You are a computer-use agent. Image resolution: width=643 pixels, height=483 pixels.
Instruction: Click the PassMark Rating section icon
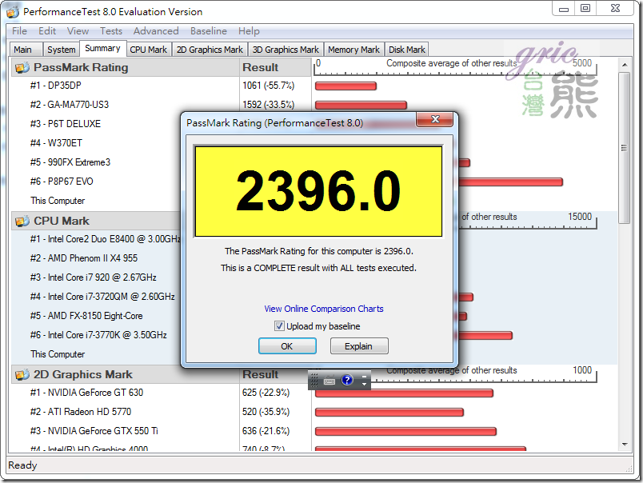click(x=22, y=68)
